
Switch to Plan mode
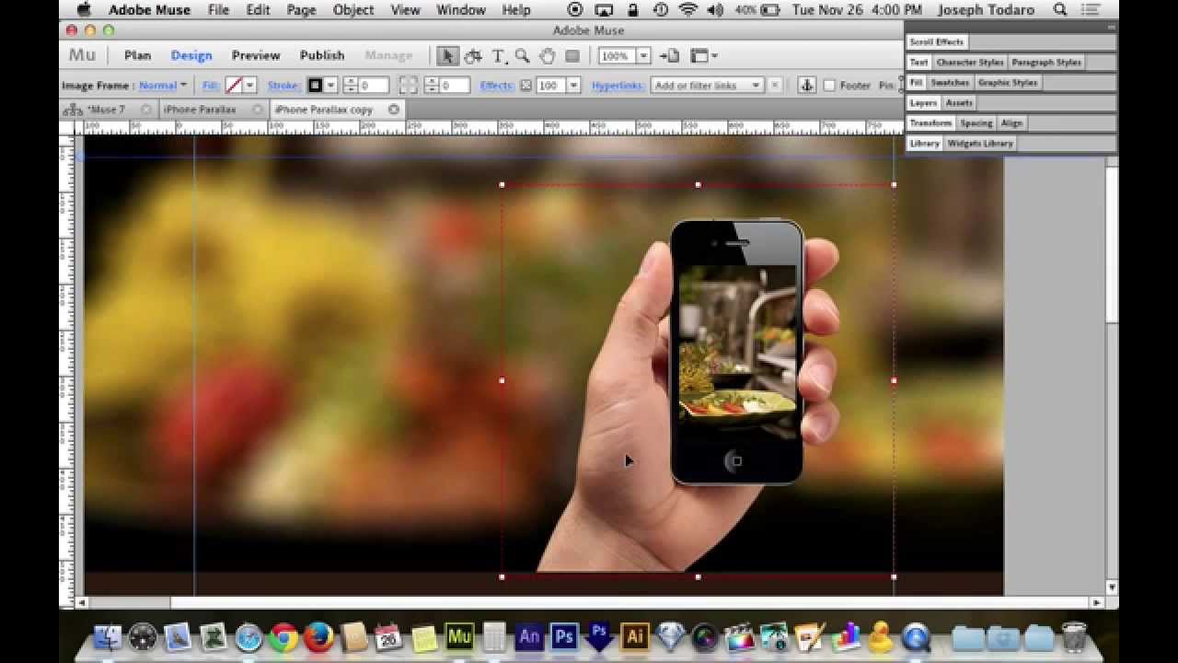tap(137, 56)
